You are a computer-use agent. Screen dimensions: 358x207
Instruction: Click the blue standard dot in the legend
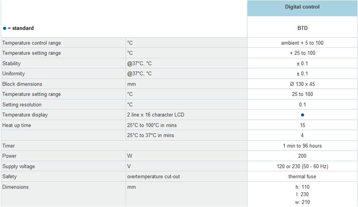(x=5, y=28)
